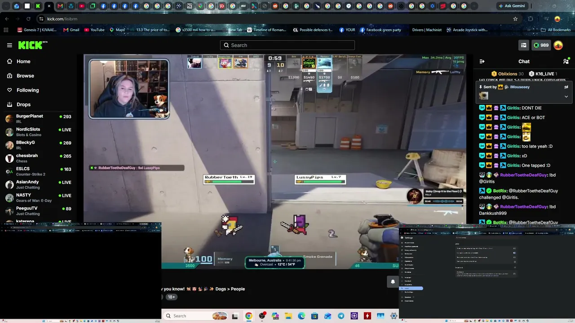Image resolution: width=575 pixels, height=323 pixels.
Task: Hide the pinned message from iMouseeey
Action: click(x=566, y=87)
